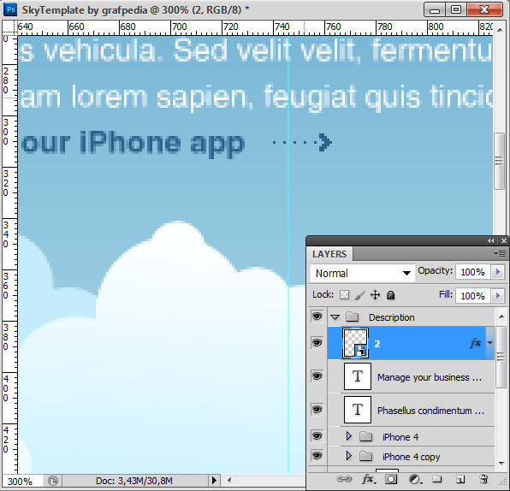Screen dimensions: 510x491
Task: Select the 'Description' group name
Action: 392,317
